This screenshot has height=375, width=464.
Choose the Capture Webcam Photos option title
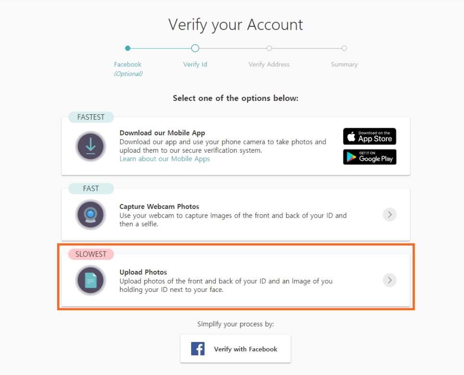click(x=159, y=206)
